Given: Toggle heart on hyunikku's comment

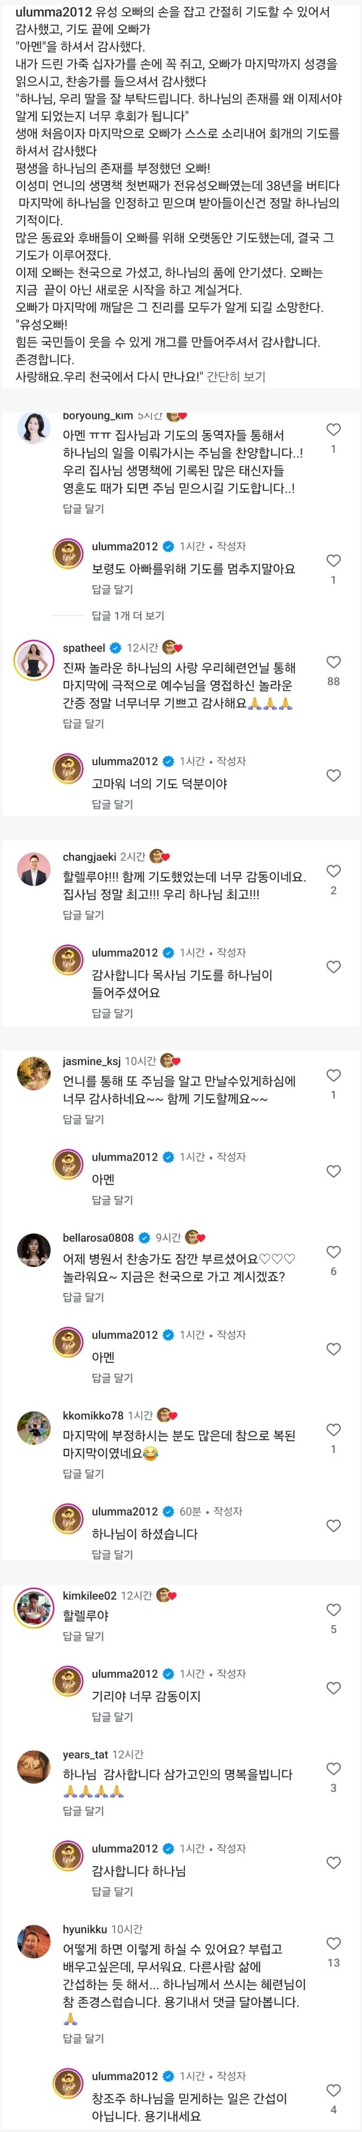Looking at the screenshot, I should tap(333, 1943).
